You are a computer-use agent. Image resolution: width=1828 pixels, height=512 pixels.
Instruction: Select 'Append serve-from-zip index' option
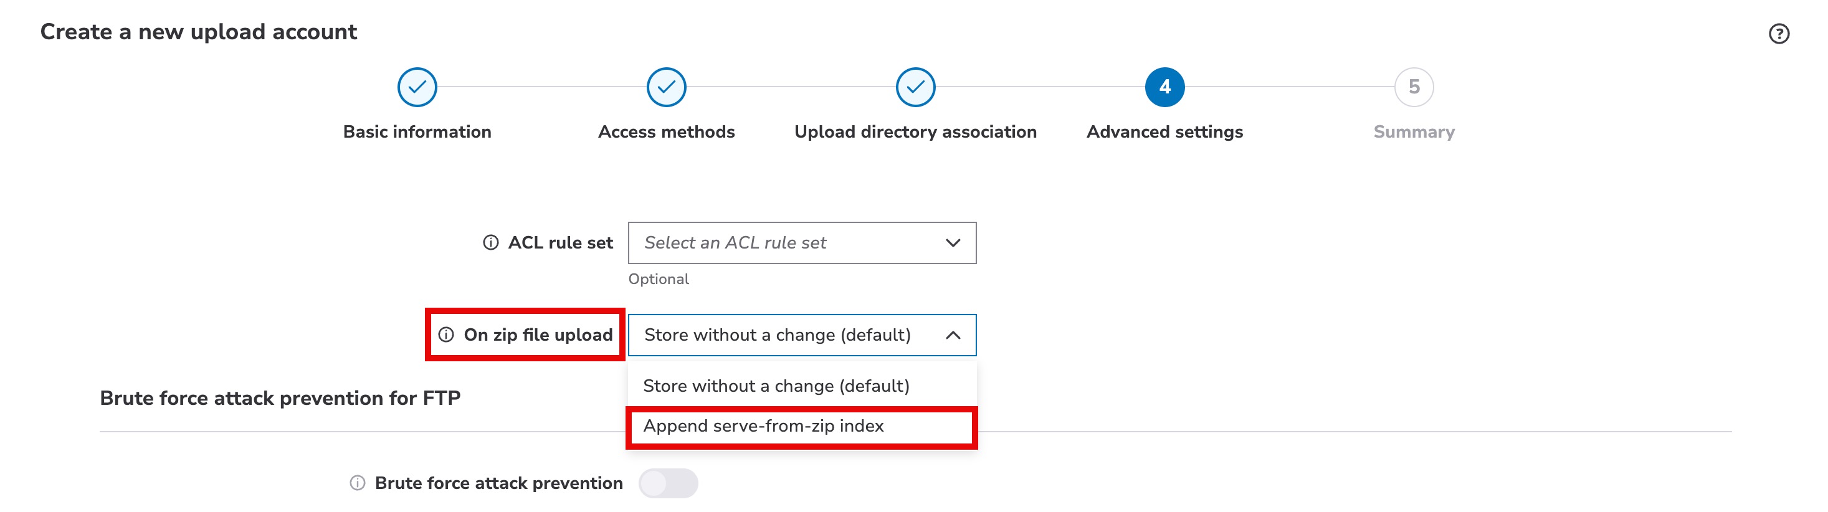point(764,426)
